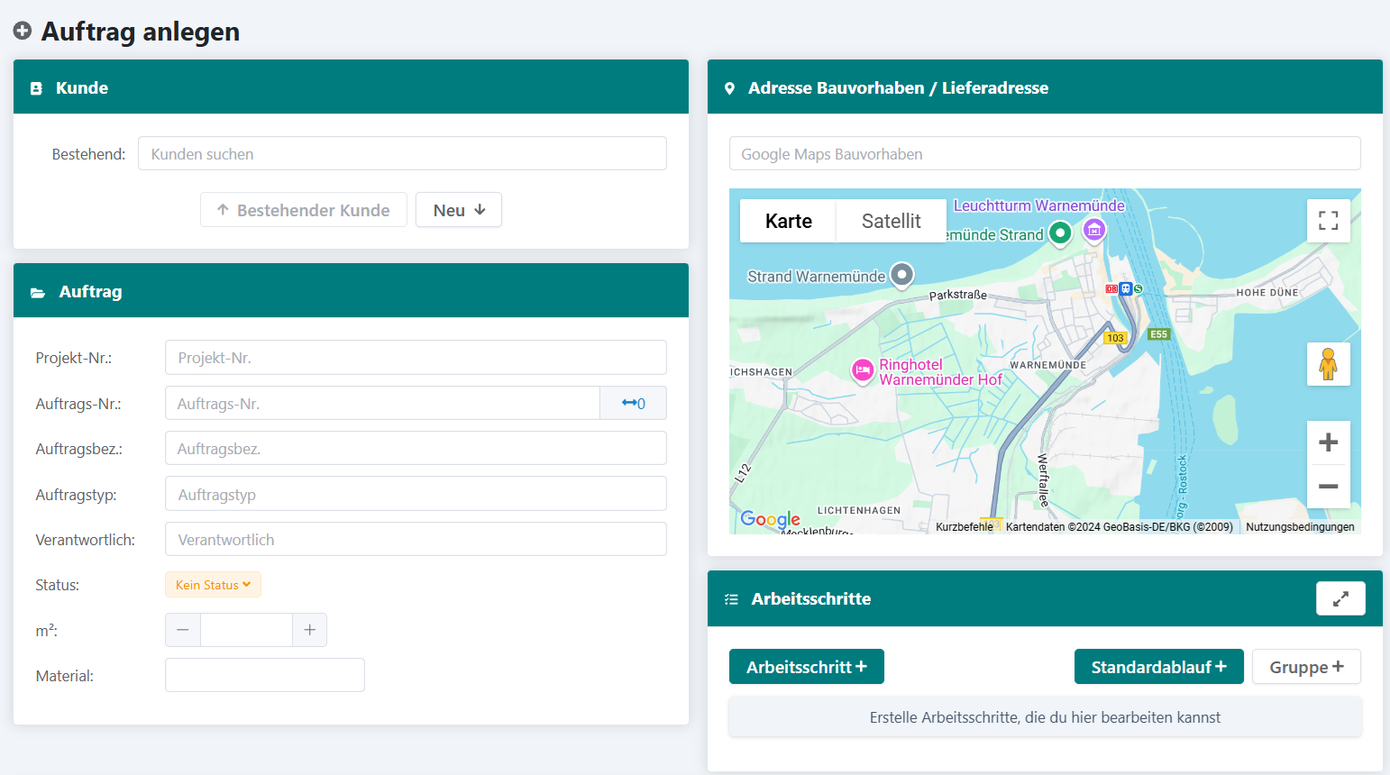Click the Auftrags-Nr. auto-number icon button
The width and height of the screenshot is (1390, 775).
633,403
